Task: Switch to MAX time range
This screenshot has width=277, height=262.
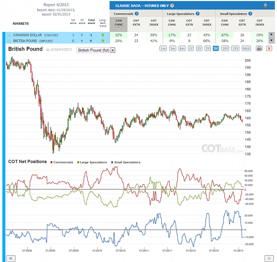Action: click(246, 48)
